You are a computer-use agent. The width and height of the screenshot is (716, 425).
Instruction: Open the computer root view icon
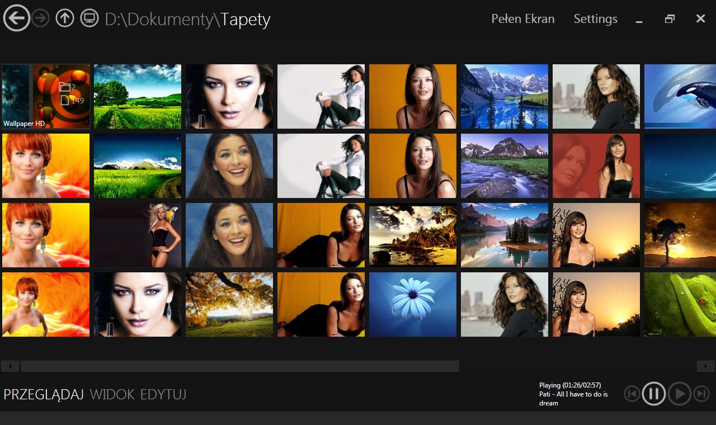[x=89, y=18]
